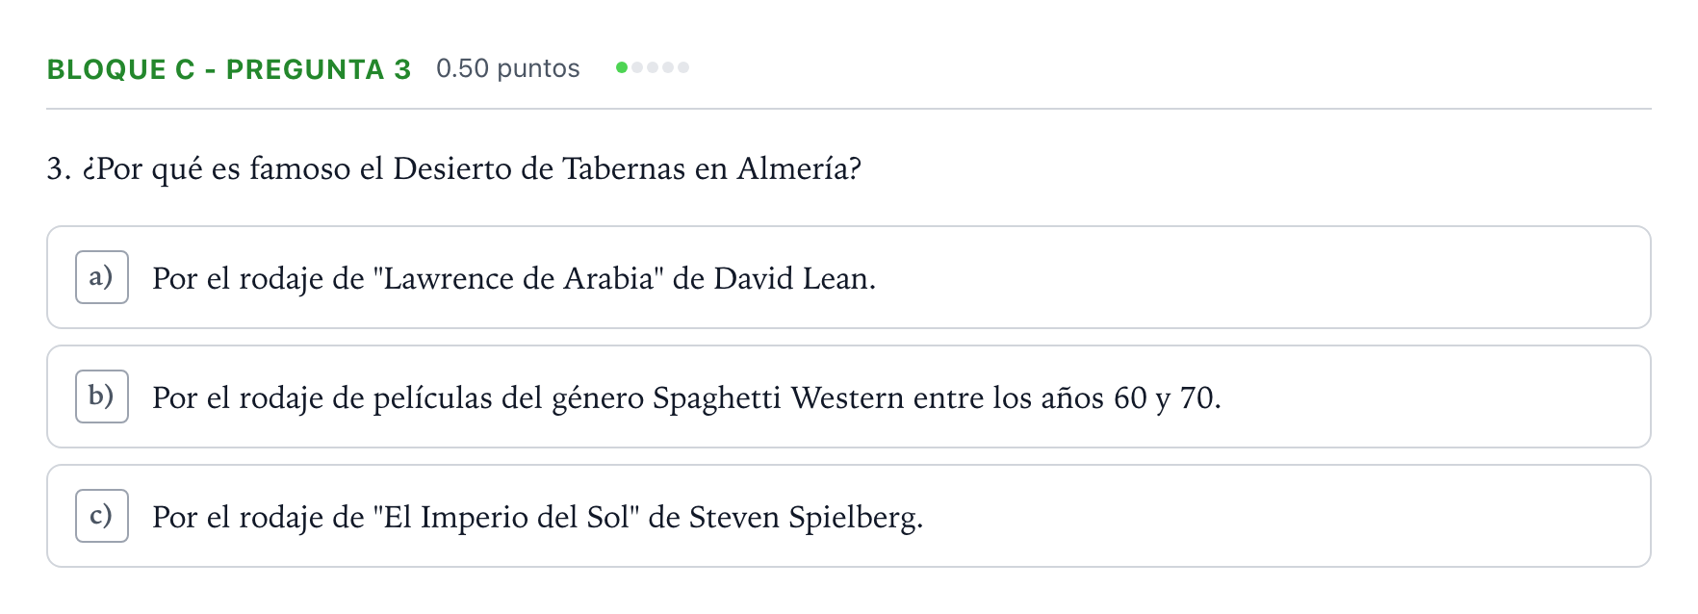This screenshot has width=1698, height=614.
Task: Click empty area of option c) card
Action: [1280, 516]
